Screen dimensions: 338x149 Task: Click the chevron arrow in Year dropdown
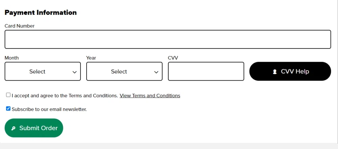point(156,72)
